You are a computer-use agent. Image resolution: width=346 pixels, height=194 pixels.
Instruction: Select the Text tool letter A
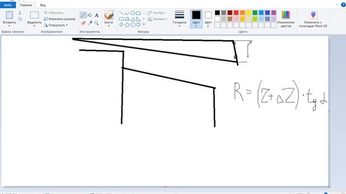96,15
